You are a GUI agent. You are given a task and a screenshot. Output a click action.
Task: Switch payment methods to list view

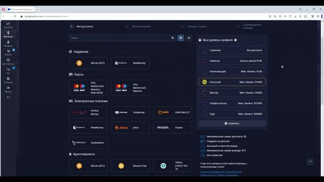pyautogui.click(x=189, y=38)
